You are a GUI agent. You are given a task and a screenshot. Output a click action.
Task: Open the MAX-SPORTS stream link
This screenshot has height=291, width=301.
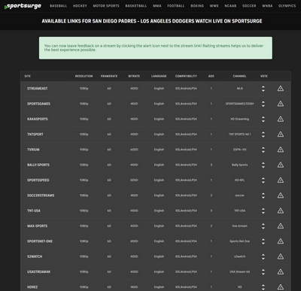(37, 226)
